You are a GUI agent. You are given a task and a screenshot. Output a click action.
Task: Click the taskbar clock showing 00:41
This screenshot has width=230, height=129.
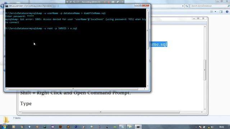point(222,127)
